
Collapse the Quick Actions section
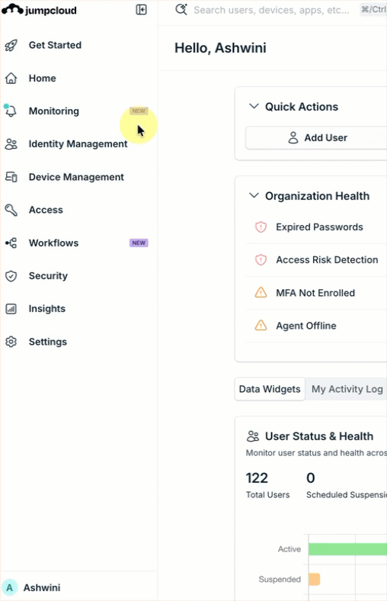click(254, 106)
